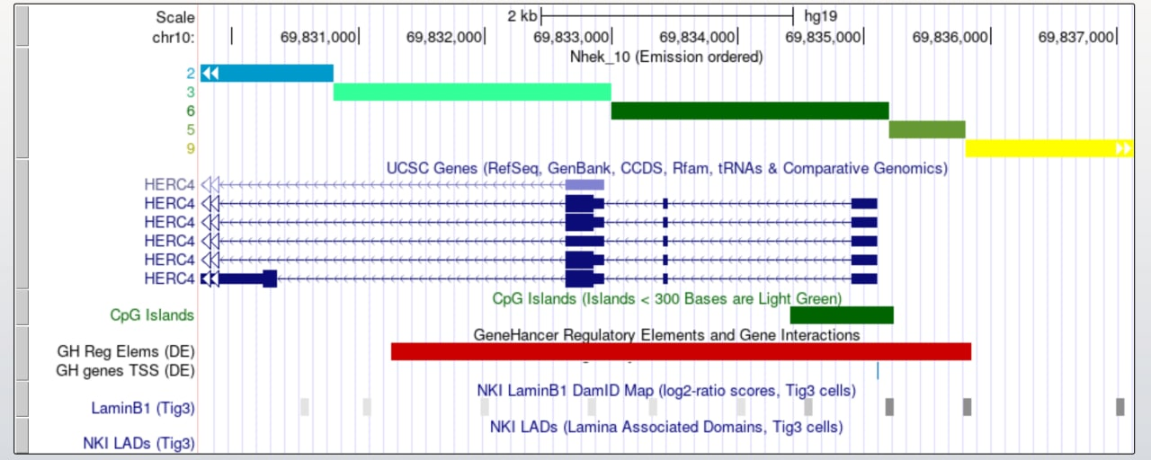Image resolution: width=1151 pixels, height=460 pixels.
Task: Select the yellow chromatin state 9 segment
Action: coord(1049,148)
